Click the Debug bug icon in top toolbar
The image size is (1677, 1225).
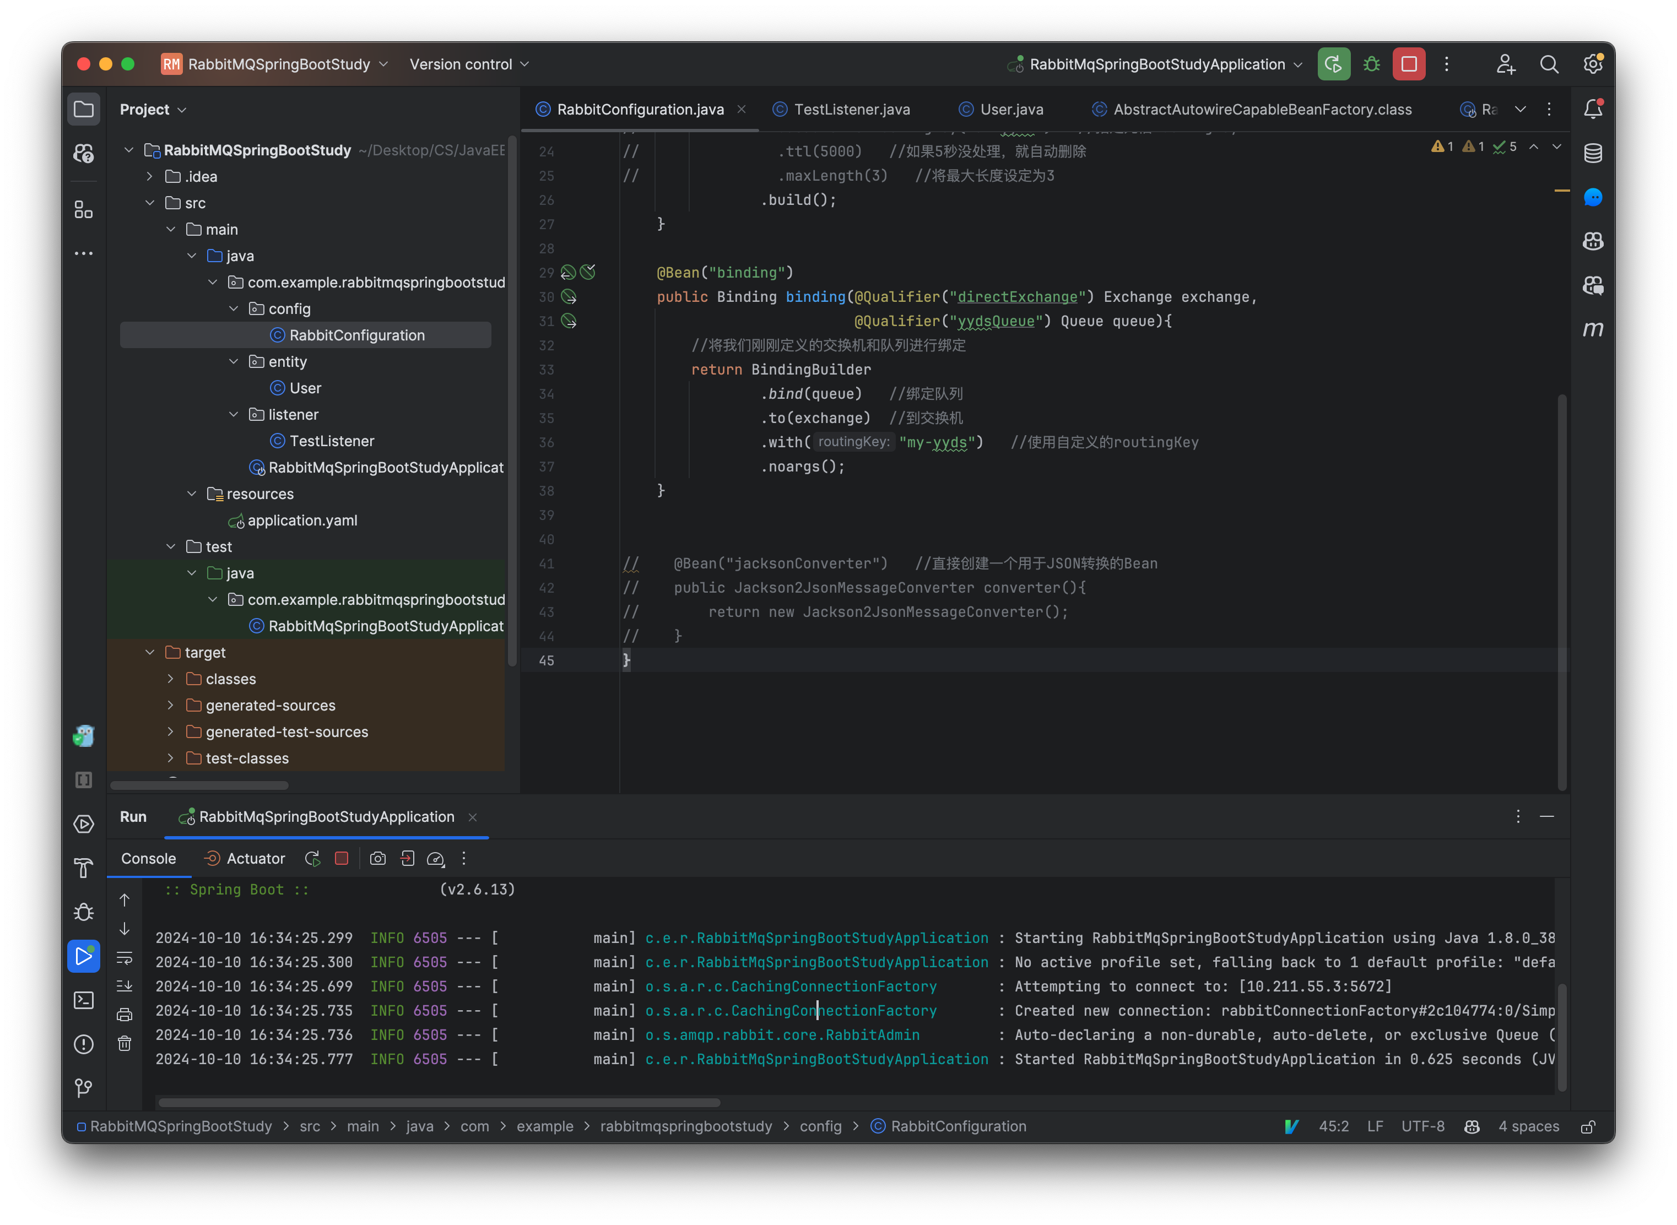point(1371,64)
